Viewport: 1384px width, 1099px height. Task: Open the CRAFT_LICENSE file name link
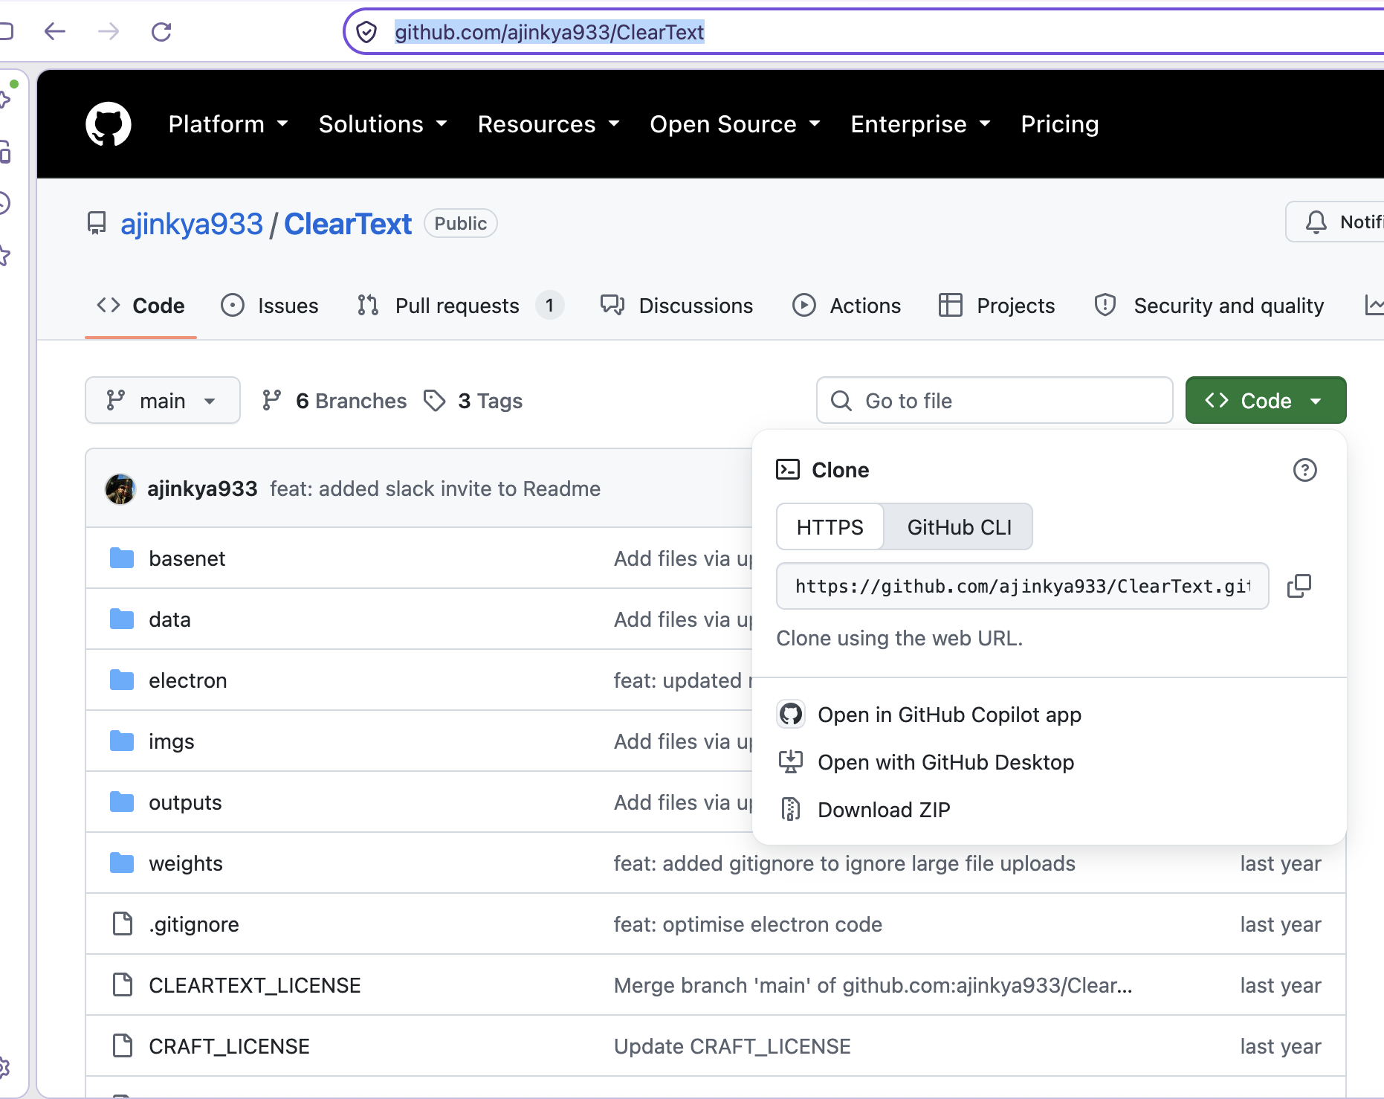coord(230,1046)
